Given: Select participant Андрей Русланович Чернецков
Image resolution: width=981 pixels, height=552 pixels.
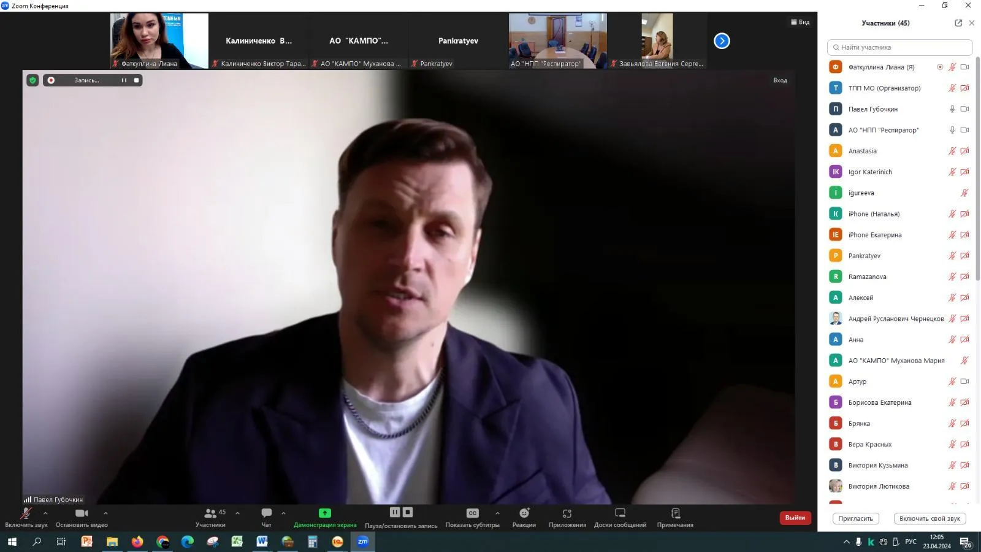Looking at the screenshot, I should 899,319.
